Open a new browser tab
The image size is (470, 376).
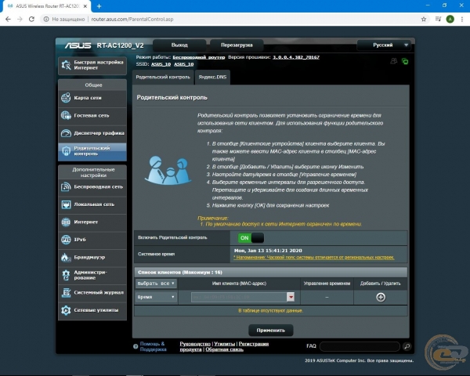[99, 6]
